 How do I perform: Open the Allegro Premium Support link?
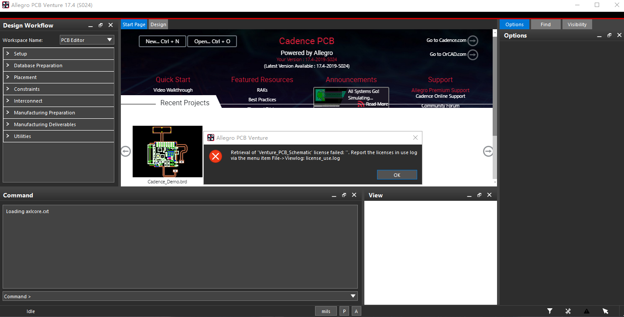pos(440,90)
